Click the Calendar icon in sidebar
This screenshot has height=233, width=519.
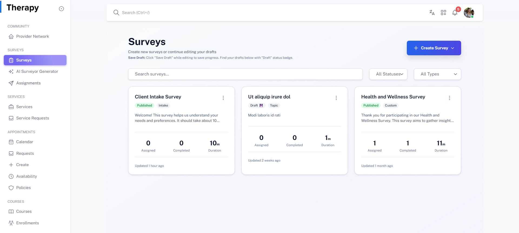point(11,142)
